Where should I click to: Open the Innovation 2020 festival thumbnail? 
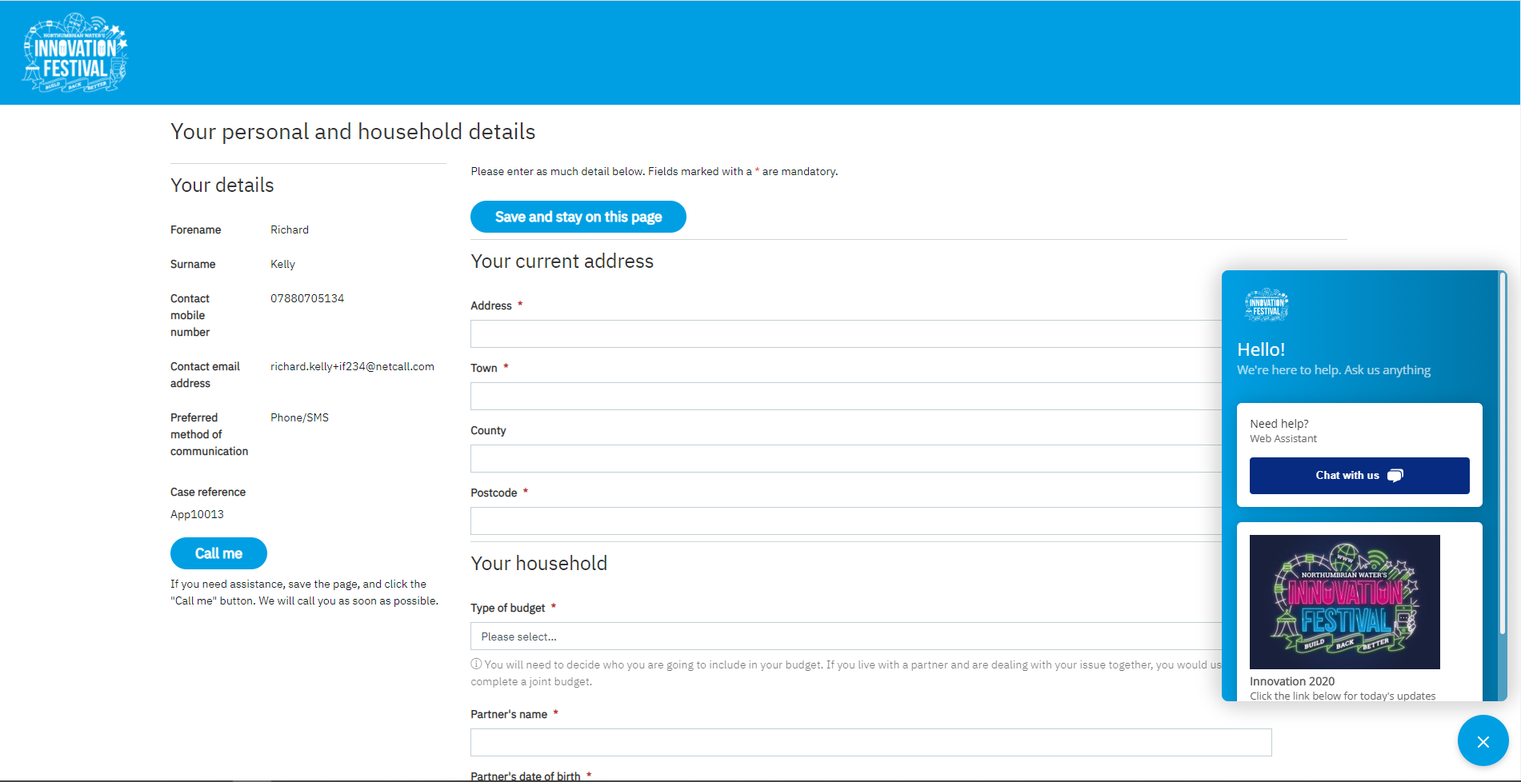(1344, 602)
